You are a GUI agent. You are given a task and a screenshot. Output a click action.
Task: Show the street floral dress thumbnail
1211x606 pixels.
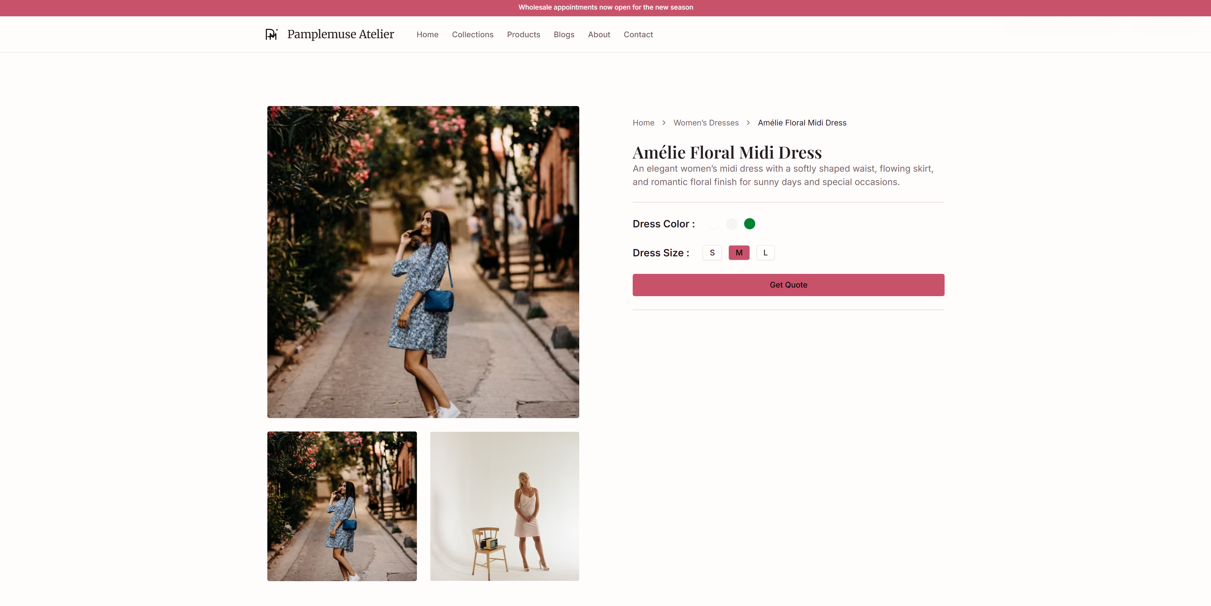pos(342,506)
